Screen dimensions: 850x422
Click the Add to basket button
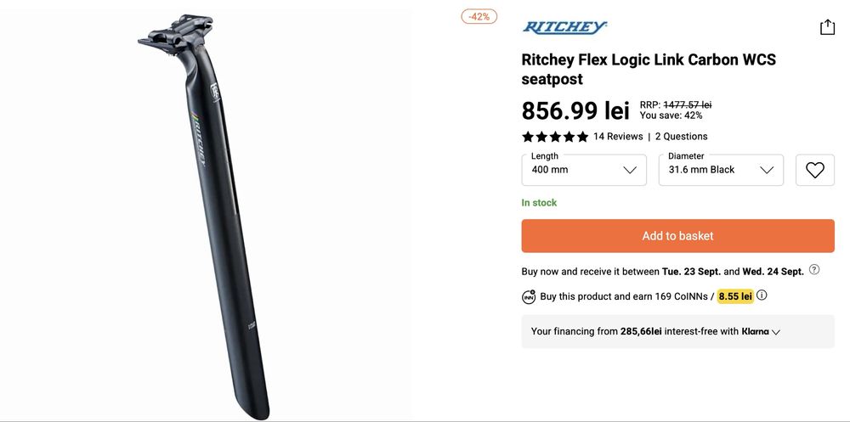click(x=677, y=236)
